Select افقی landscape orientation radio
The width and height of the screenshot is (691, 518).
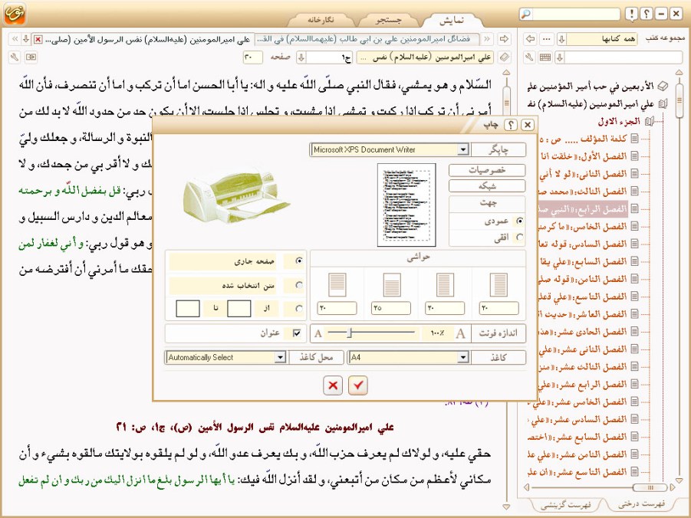(520, 238)
